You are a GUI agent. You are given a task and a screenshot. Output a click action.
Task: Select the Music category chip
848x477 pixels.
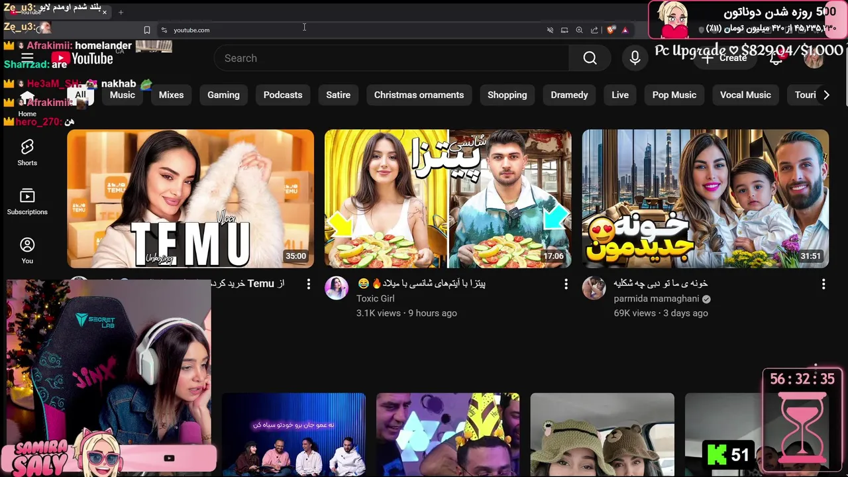(123, 95)
